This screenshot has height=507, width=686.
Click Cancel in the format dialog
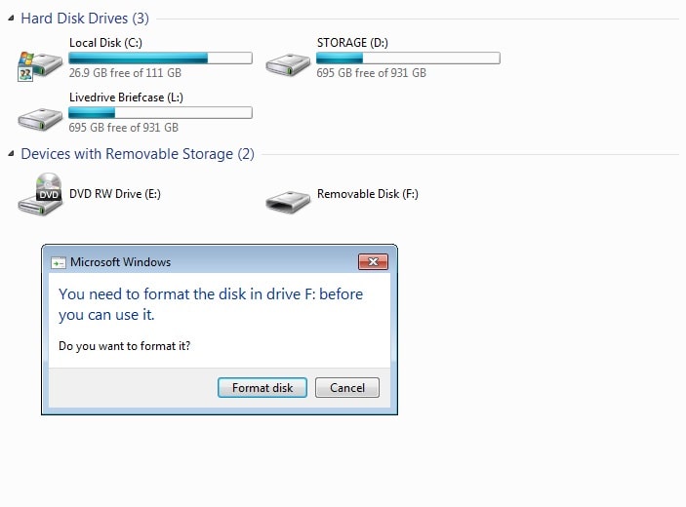347,388
